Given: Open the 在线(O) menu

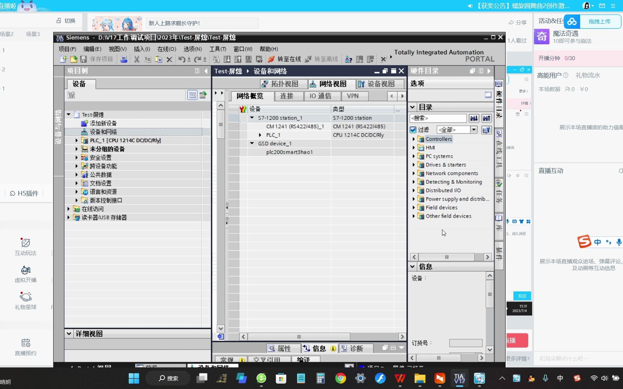Looking at the screenshot, I should 167,49.
